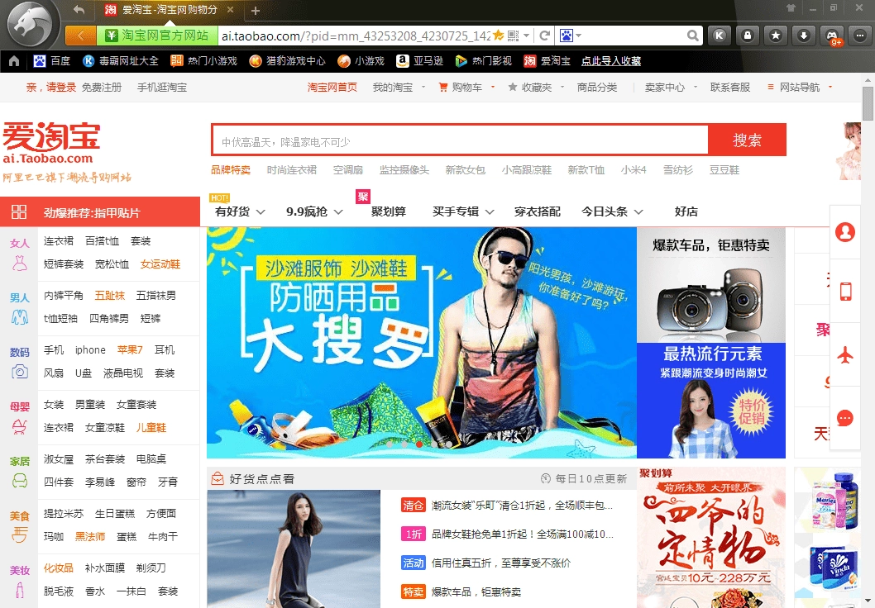Click the stroller icon under 母婴 category

(x=20, y=426)
